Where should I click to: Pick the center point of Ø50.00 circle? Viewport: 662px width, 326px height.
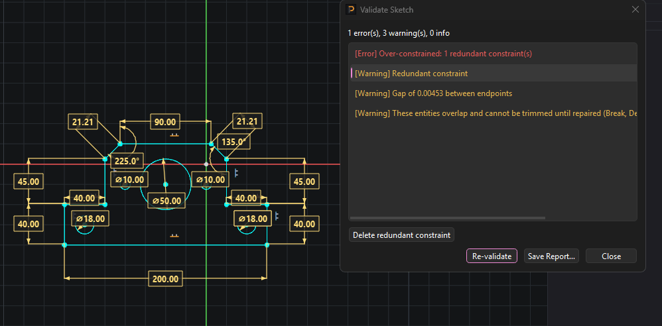pyautogui.click(x=166, y=184)
